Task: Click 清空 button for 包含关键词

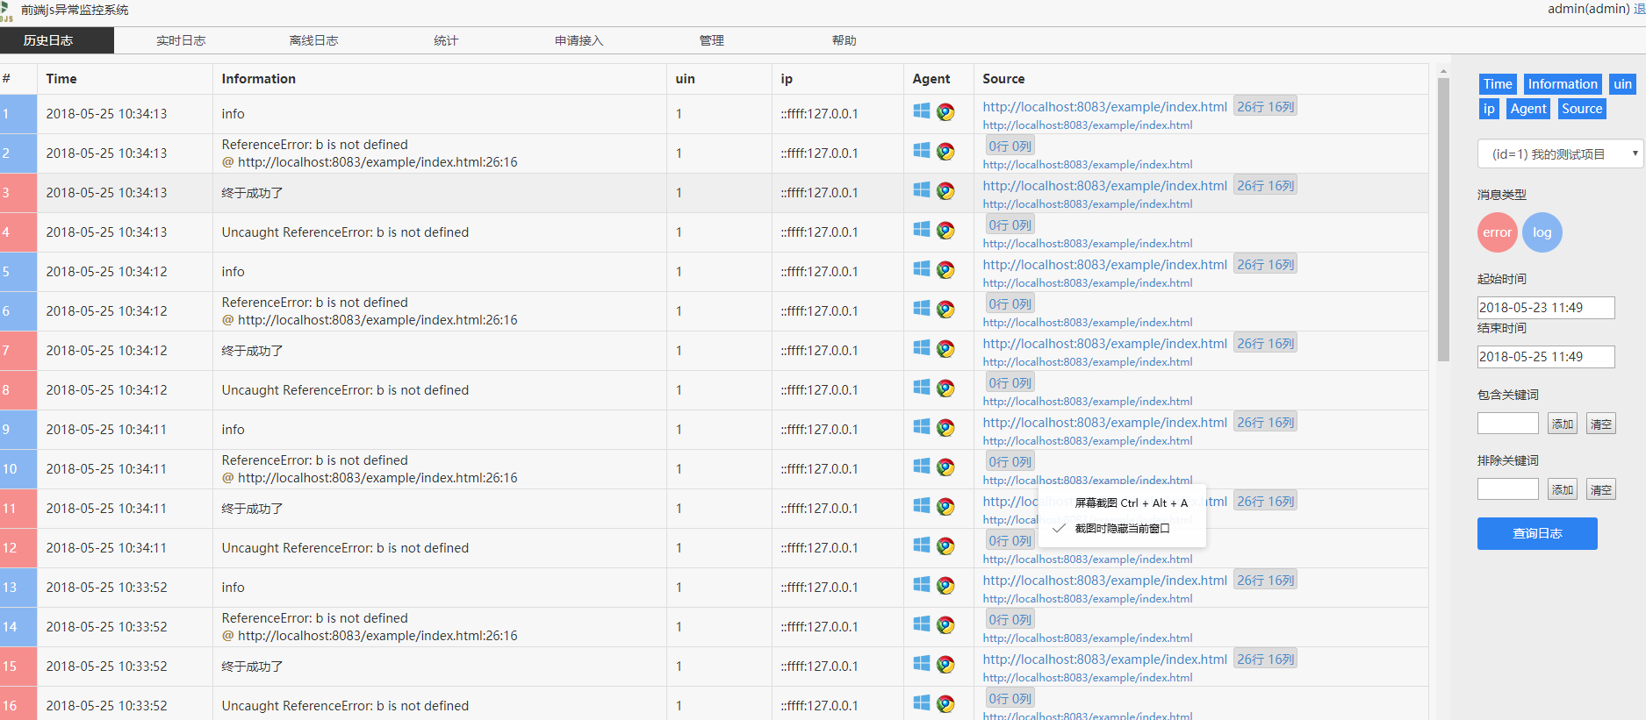Action: pyautogui.click(x=1601, y=424)
